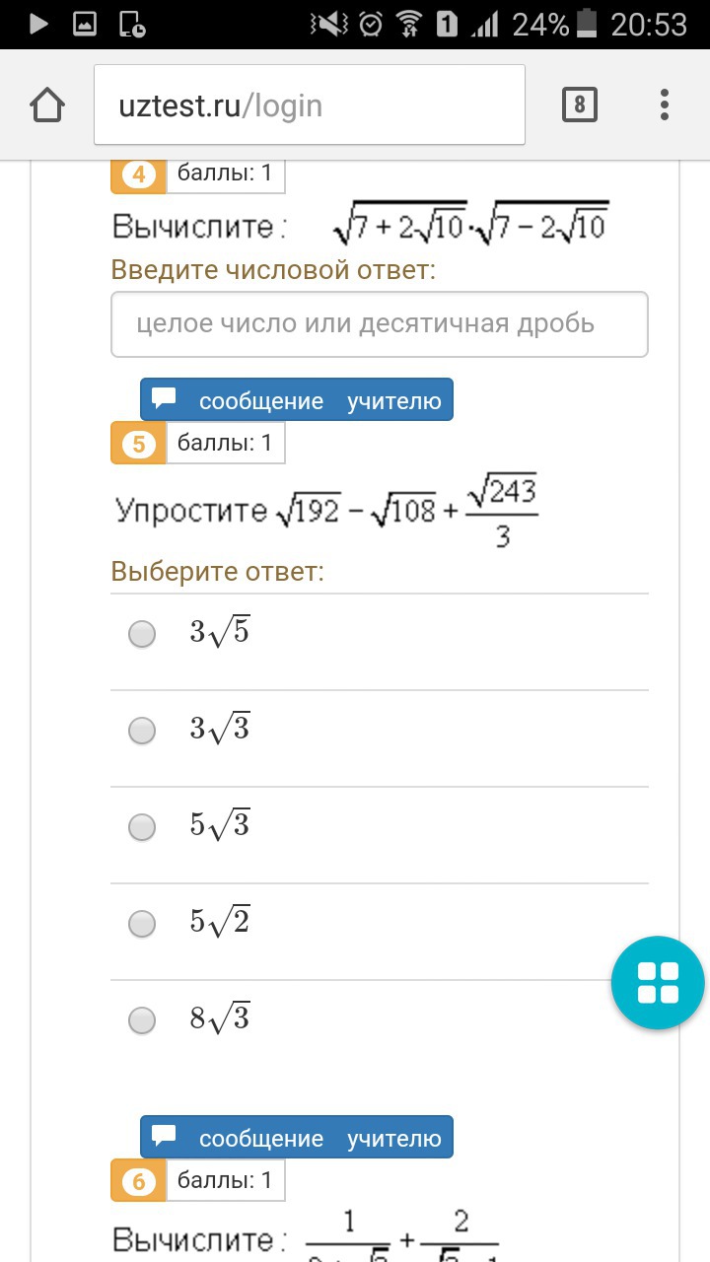Screen dimensions: 710x1262
Task: Tap the orange question 5 number badge
Action: pos(138,444)
